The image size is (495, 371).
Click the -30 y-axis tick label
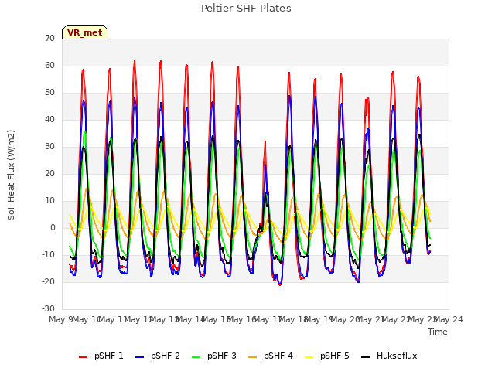tap(48, 309)
